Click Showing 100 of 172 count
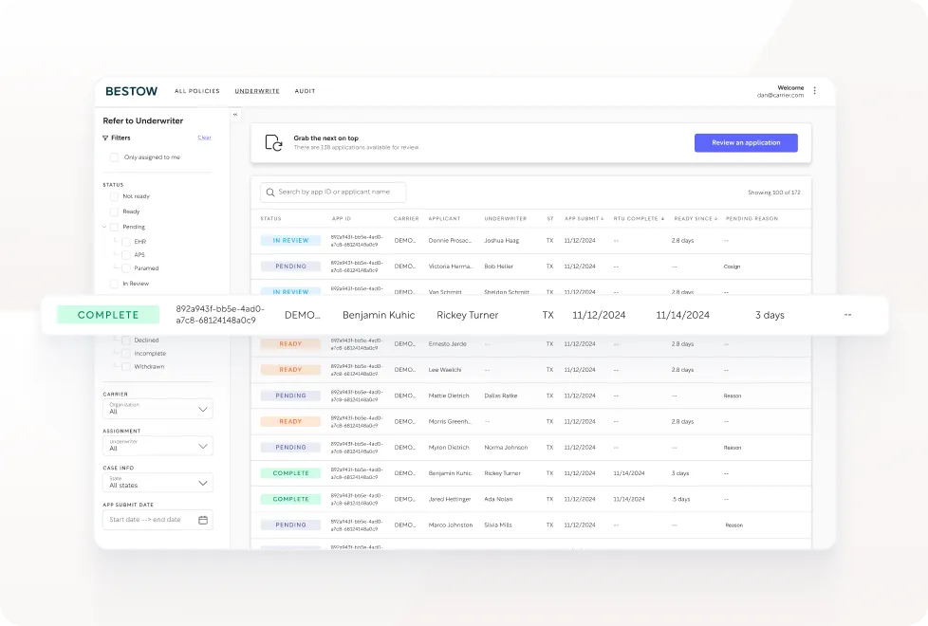 pos(774,193)
